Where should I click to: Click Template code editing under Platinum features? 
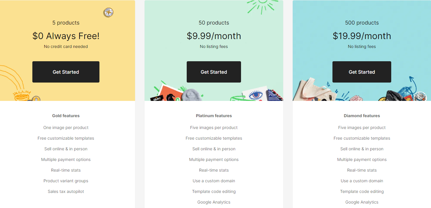(x=214, y=191)
